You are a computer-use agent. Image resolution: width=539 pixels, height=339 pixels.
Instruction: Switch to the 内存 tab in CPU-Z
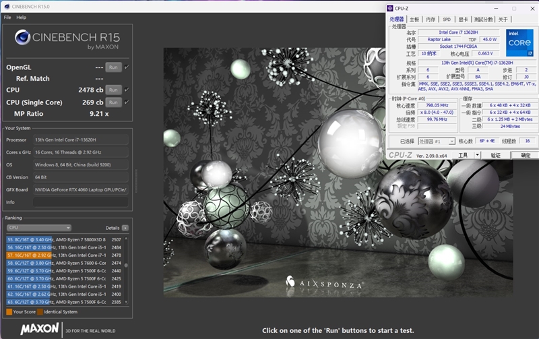431,20
